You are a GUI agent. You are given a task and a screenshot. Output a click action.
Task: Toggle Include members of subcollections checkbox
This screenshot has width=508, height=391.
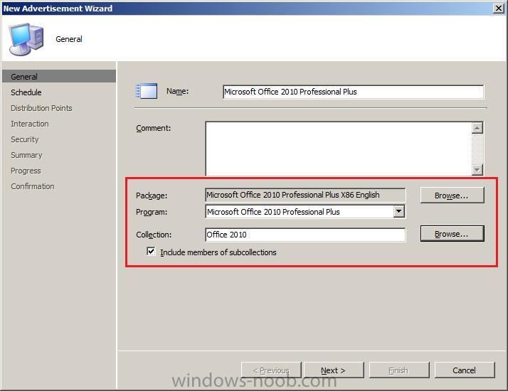(151, 251)
